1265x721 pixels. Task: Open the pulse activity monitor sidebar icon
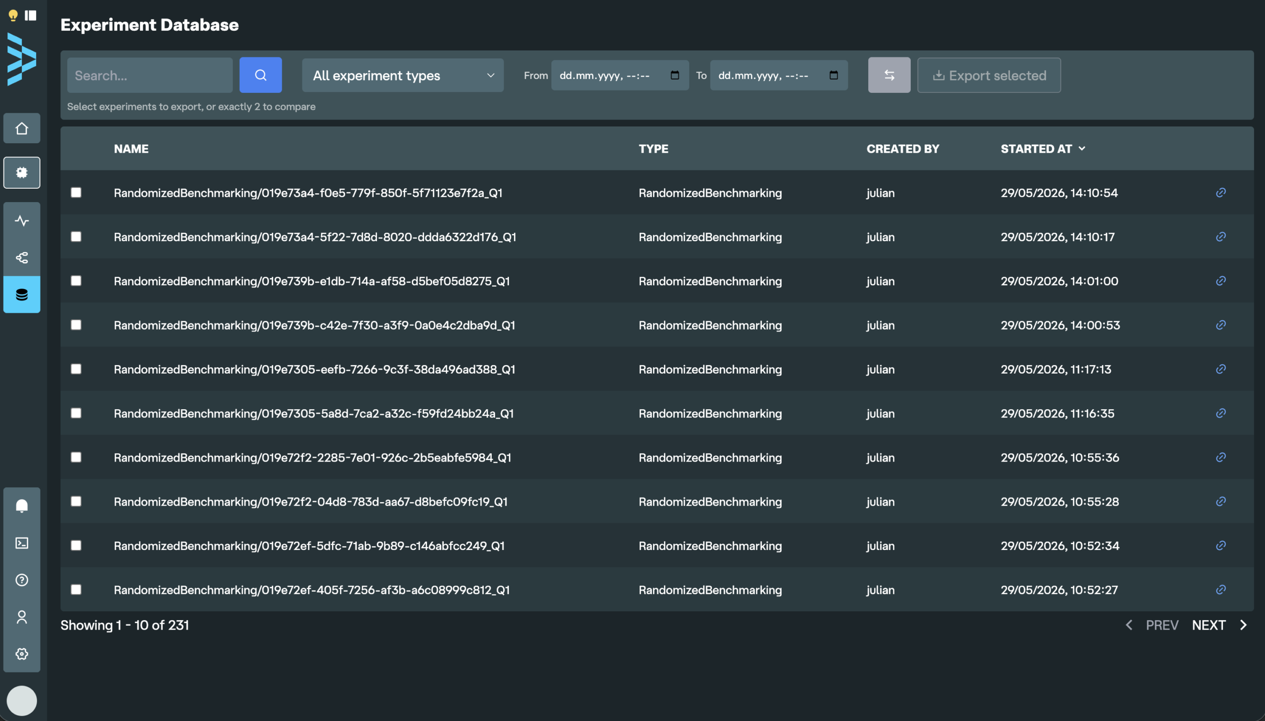22,221
